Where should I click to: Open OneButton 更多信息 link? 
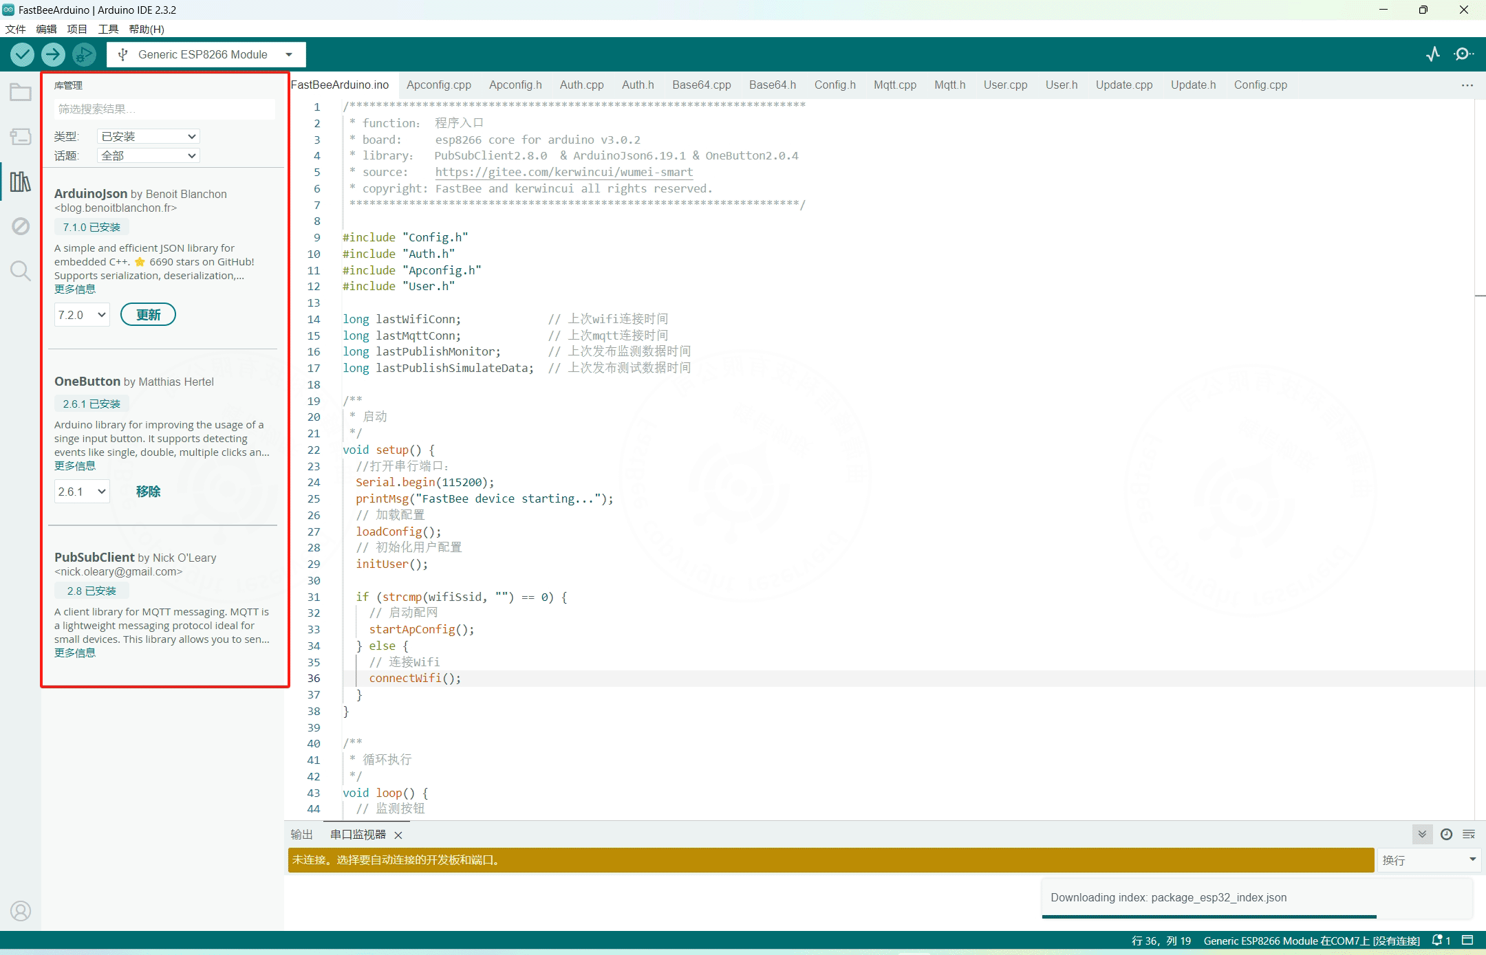click(75, 466)
